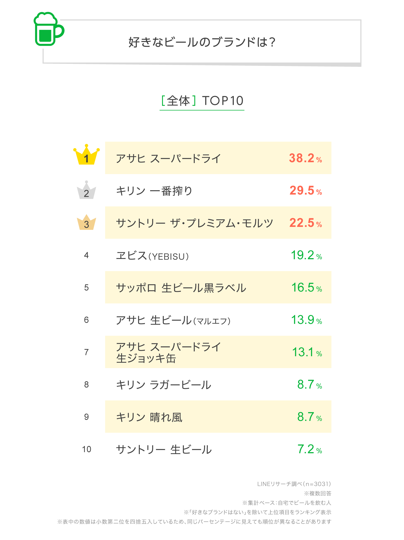This screenshot has width=404, height=540.
Task: Click the LINEリサーチ調べ source note
Action: click(x=294, y=484)
